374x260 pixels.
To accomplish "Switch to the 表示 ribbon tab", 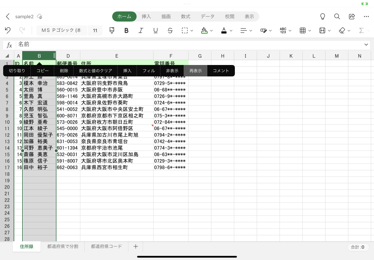I will pyautogui.click(x=249, y=16).
